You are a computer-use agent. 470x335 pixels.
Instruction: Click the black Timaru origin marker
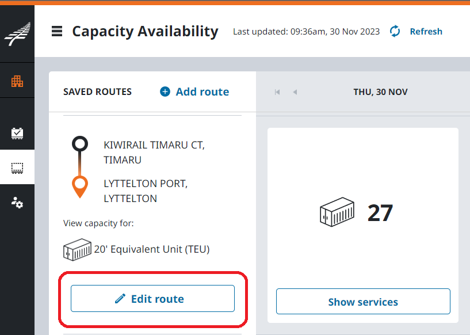coord(80,144)
